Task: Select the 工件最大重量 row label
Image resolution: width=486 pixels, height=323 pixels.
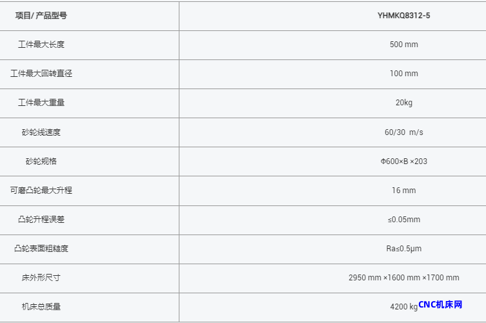Action: coord(41,103)
